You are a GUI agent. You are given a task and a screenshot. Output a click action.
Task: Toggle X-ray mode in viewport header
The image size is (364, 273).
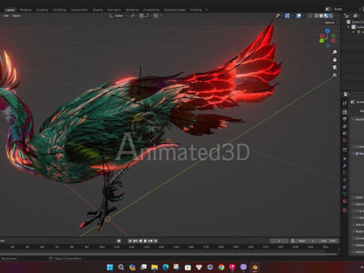click(309, 16)
